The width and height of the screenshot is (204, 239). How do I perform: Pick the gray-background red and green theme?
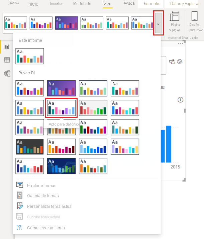pyautogui.click(x=93, y=108)
